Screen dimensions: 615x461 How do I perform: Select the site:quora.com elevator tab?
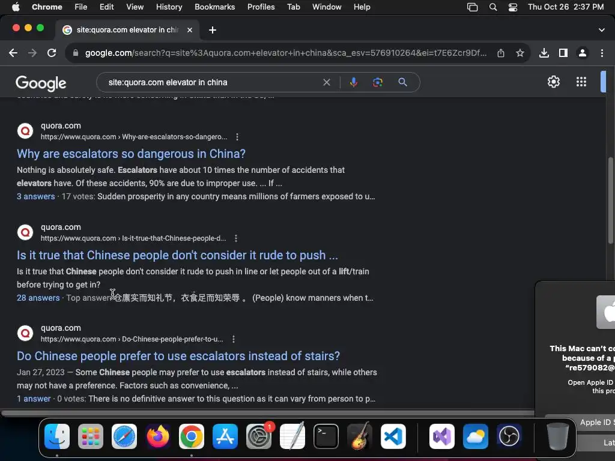click(127, 30)
